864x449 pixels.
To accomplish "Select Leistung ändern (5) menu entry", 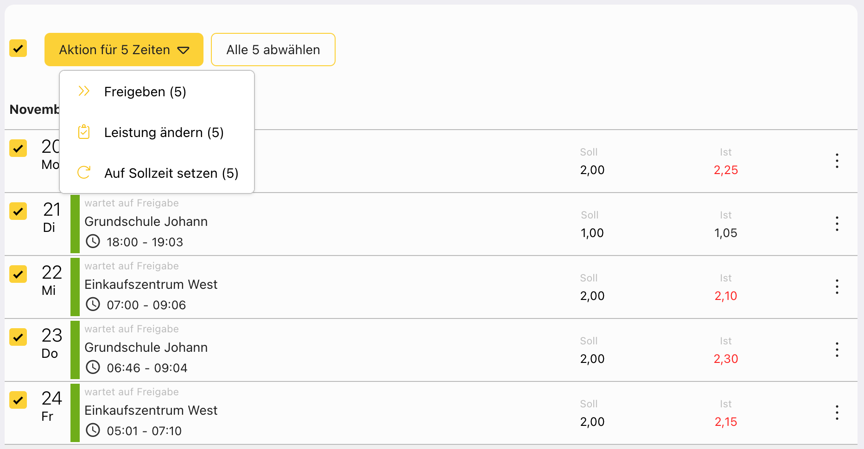I will click(x=164, y=132).
